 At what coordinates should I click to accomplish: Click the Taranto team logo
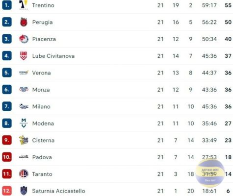[x=24, y=174]
